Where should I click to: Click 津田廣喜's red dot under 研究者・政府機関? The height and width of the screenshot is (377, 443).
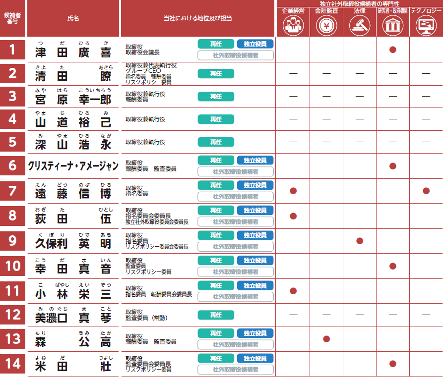coord(393,50)
